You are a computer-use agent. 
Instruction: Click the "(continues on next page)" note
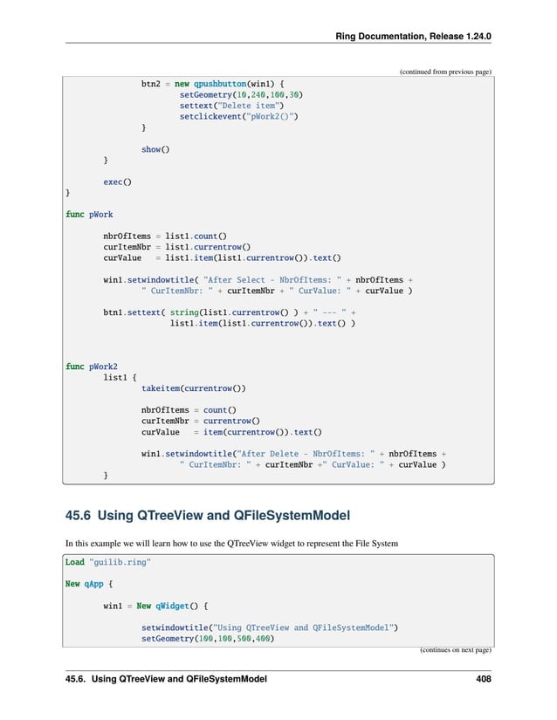click(456, 649)
